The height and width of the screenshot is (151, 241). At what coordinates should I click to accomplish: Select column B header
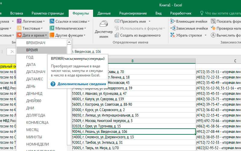click(x=133, y=61)
